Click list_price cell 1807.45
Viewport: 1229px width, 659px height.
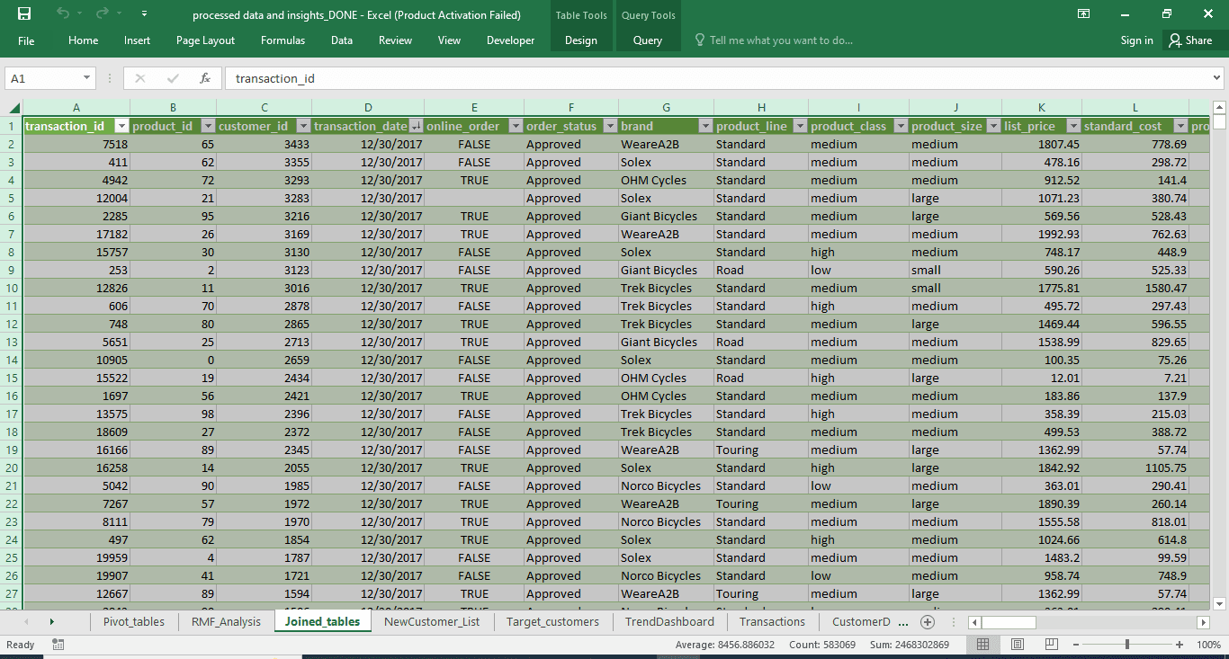[1042, 144]
